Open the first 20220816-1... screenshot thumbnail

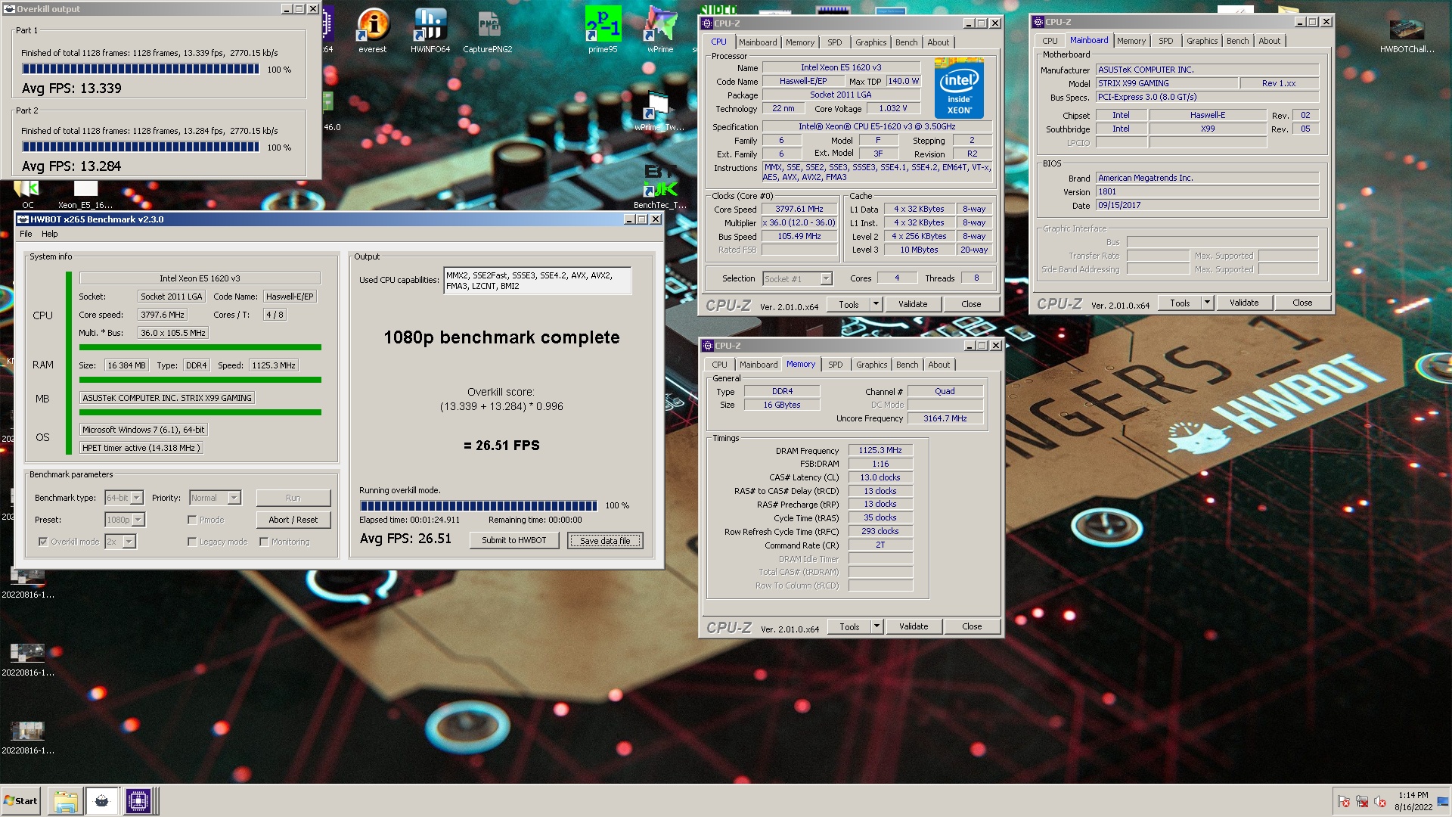(27, 583)
